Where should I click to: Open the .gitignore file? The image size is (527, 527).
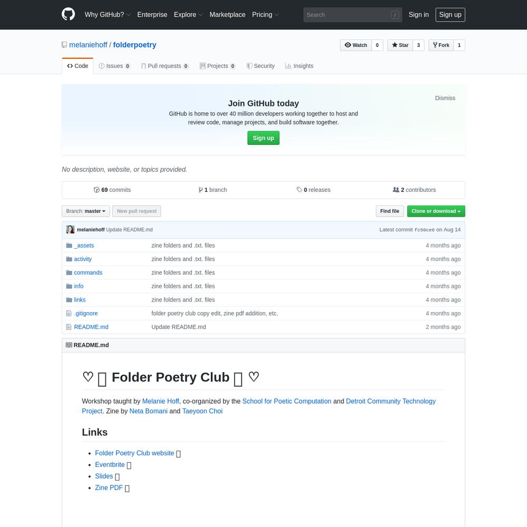click(x=86, y=313)
